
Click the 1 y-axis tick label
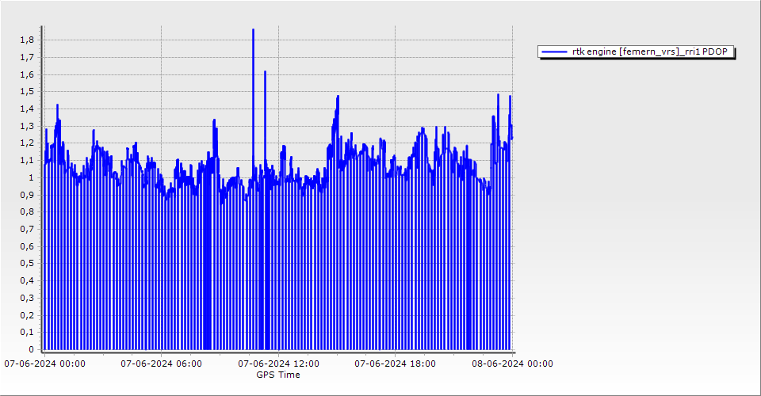(x=30, y=177)
